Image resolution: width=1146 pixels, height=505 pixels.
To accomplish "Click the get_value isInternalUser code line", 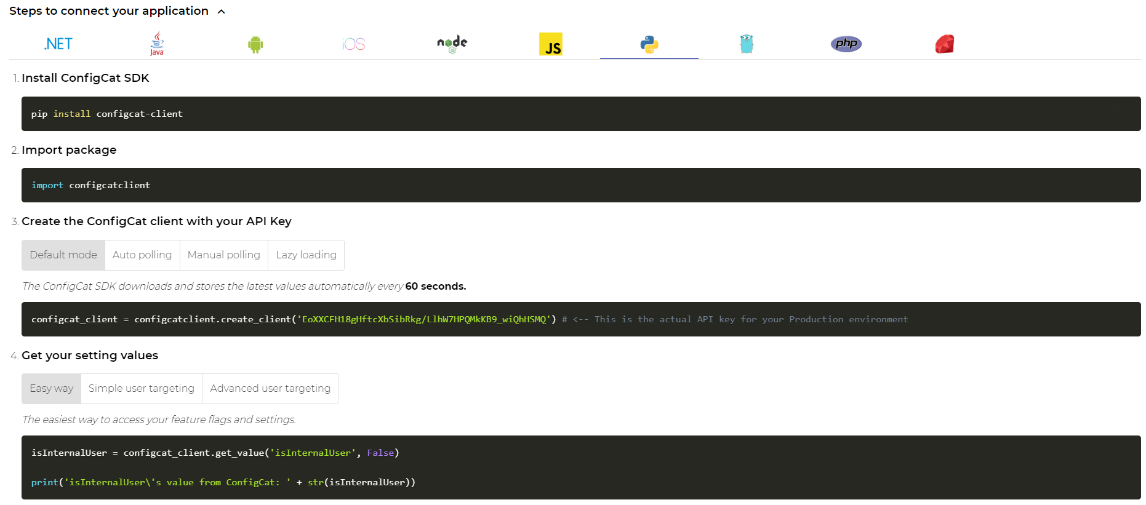I will click(215, 453).
